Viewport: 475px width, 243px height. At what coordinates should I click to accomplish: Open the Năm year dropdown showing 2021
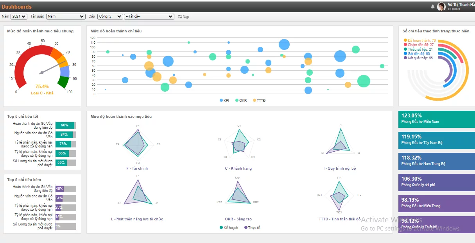pyautogui.click(x=19, y=16)
